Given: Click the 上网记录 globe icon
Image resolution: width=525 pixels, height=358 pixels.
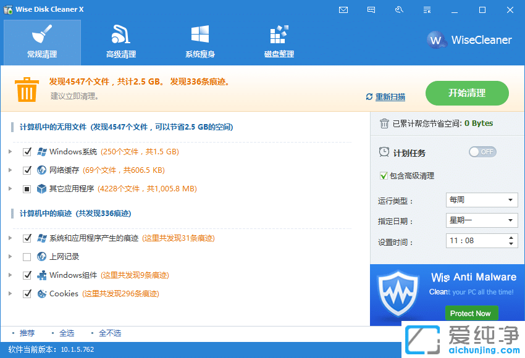Looking at the screenshot, I should pyautogui.click(x=41, y=257).
